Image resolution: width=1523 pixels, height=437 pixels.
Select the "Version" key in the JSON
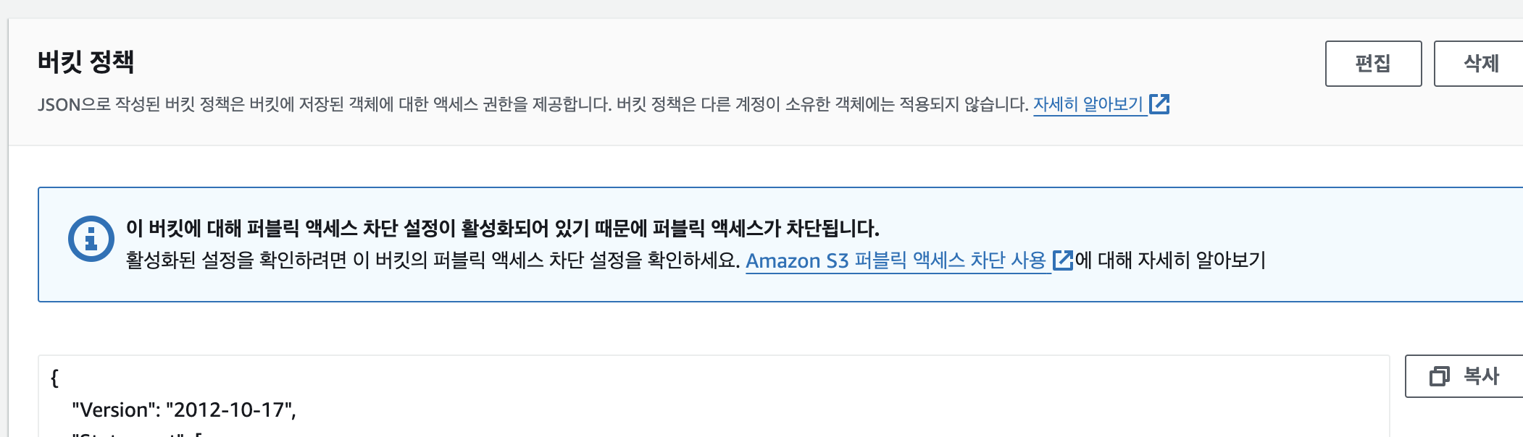(x=116, y=410)
